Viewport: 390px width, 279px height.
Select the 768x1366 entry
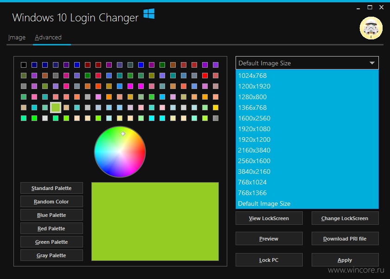tap(307, 193)
